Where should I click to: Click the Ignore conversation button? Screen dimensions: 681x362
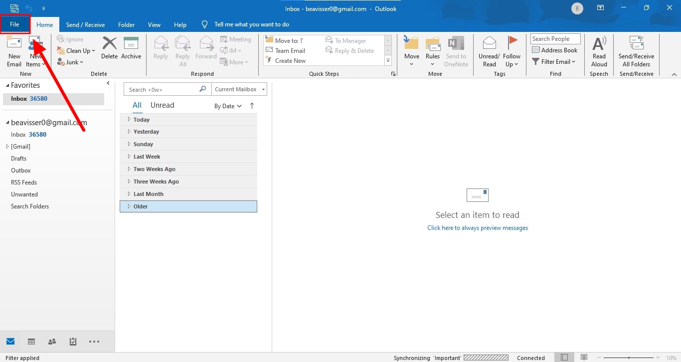[70, 39]
